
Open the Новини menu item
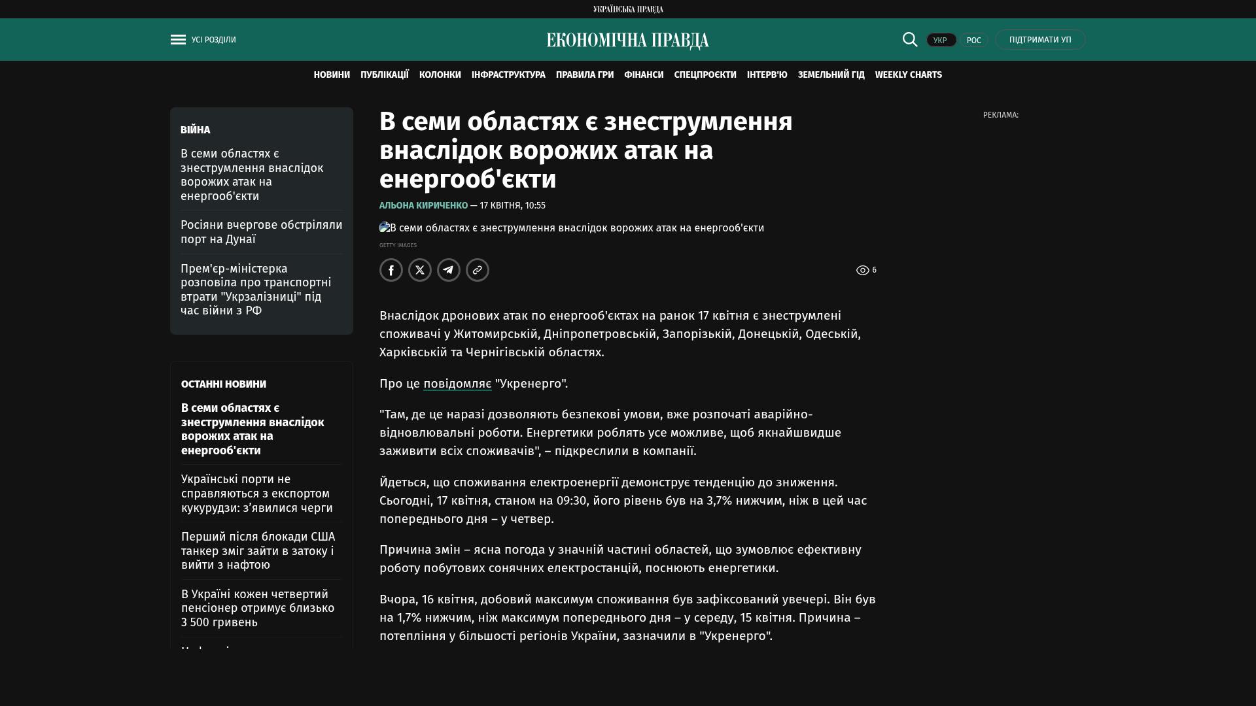pyautogui.click(x=332, y=75)
